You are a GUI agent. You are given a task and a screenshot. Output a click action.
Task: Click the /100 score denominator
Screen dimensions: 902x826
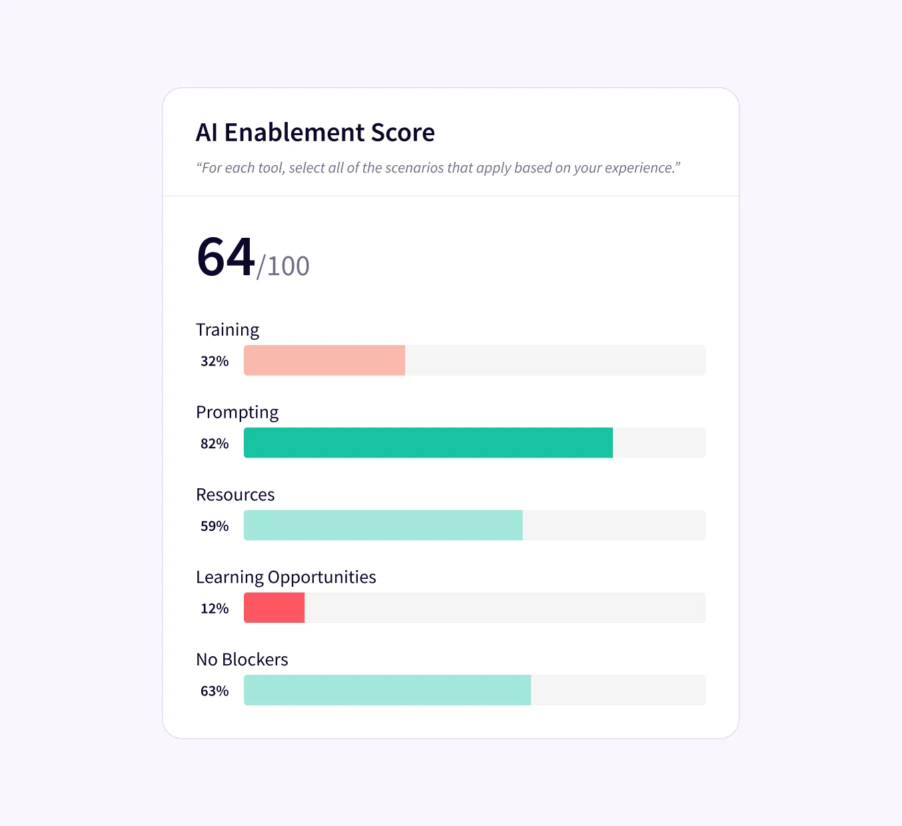tap(284, 266)
